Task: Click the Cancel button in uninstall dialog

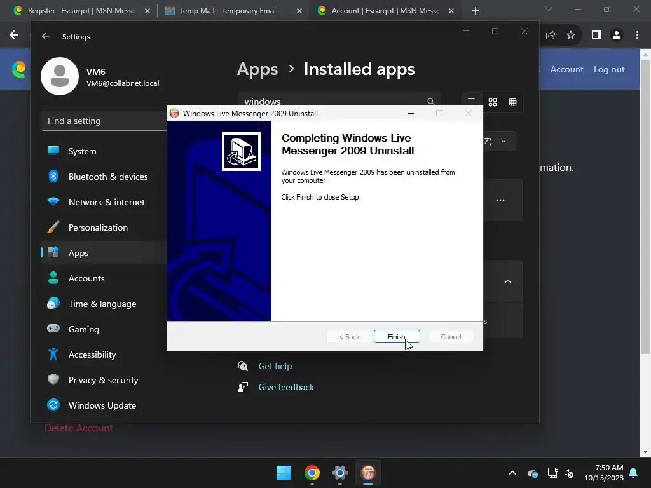Action: pyautogui.click(x=451, y=337)
